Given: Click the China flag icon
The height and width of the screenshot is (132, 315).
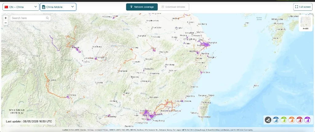Looking at the screenshot, I should pyautogui.click(x=6, y=7).
